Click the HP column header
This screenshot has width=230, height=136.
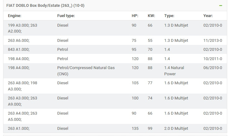click(135, 16)
